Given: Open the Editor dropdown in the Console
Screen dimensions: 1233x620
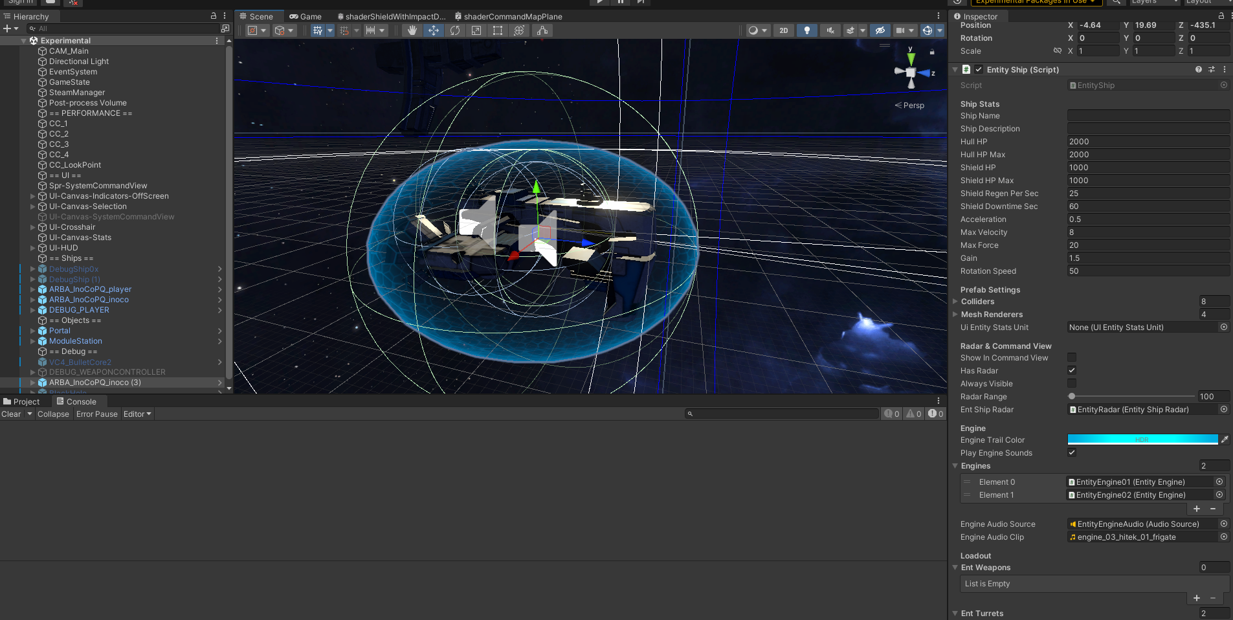Looking at the screenshot, I should pos(137,414).
